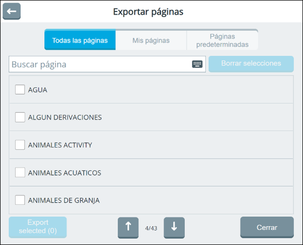Open the on-screen keyboard icon
Screen dimensions: 303x245
(197, 64)
